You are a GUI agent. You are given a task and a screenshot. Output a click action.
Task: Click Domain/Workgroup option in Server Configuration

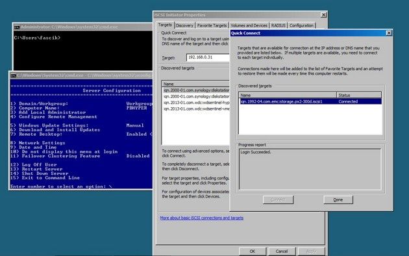[39, 103]
